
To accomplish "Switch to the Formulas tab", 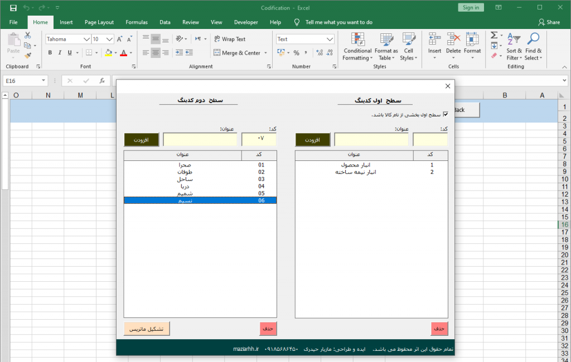I will click(137, 22).
